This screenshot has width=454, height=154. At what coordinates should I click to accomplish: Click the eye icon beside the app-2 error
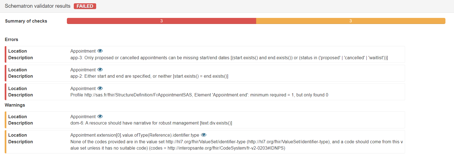(100, 70)
